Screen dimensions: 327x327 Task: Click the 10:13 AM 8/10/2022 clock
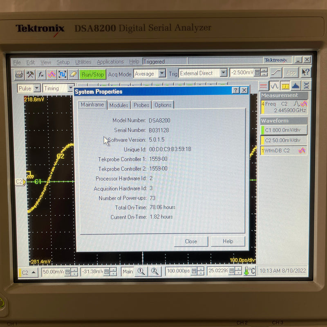(x=282, y=271)
